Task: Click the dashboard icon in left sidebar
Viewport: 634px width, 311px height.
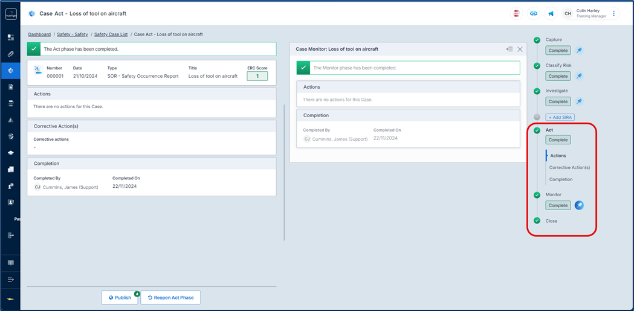Action: (x=10, y=37)
